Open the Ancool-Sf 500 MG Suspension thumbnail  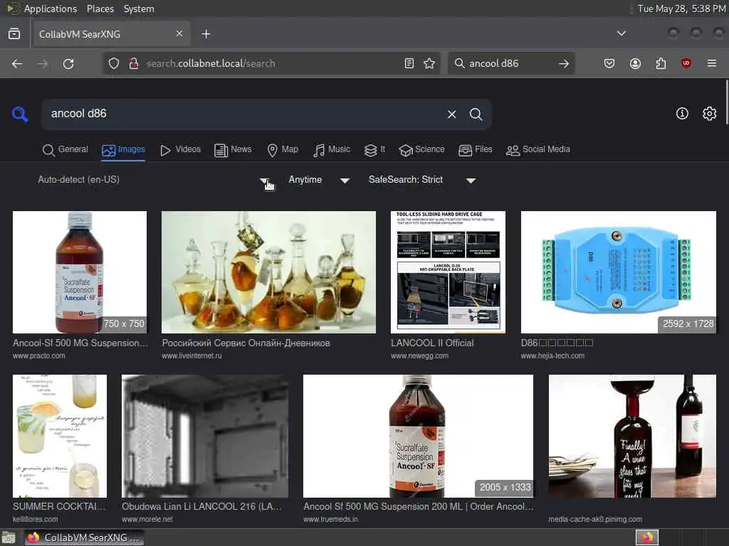80,272
